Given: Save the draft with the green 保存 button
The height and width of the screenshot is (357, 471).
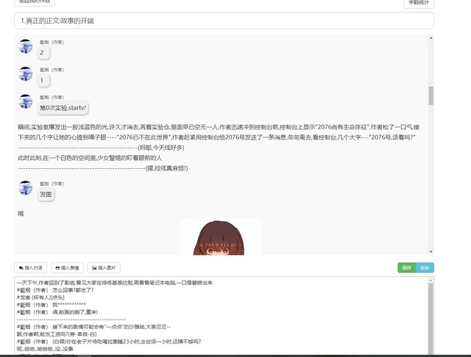Looking at the screenshot, I should (x=406, y=268).
